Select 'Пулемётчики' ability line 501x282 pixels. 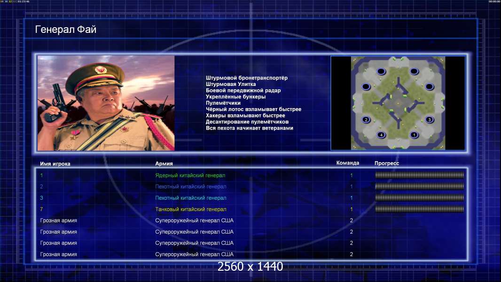[x=223, y=103]
